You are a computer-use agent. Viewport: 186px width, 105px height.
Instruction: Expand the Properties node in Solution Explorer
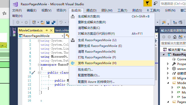pos(168,64)
